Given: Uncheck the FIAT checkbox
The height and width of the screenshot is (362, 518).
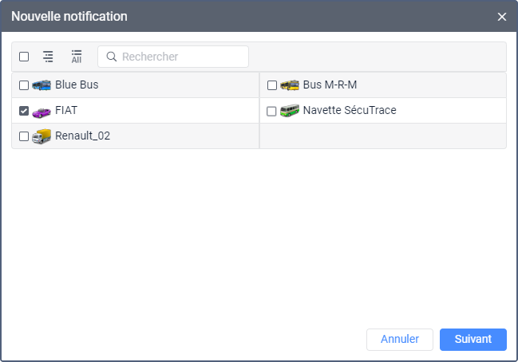Looking at the screenshot, I should [x=24, y=111].
